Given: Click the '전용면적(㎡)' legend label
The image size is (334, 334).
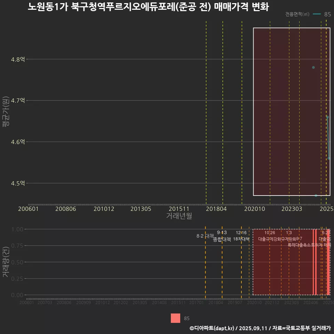Looking at the screenshot, I should (x=297, y=14).
